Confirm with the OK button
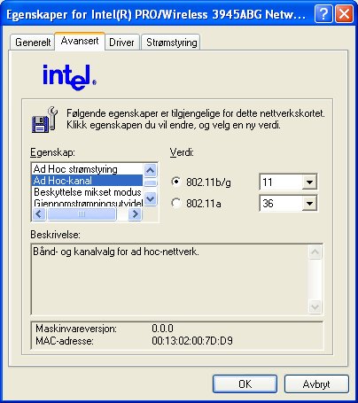358x403 pixels. [245, 384]
